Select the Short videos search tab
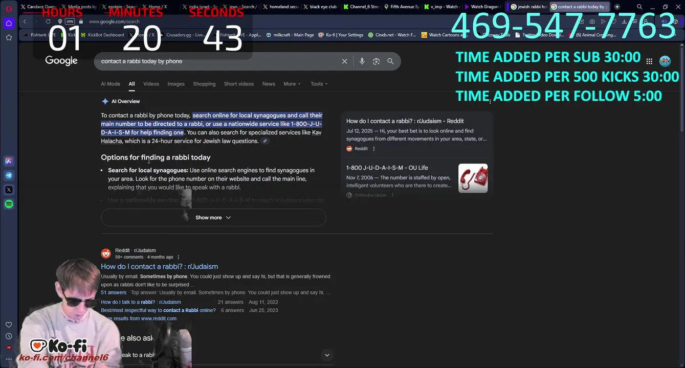 coord(239,84)
